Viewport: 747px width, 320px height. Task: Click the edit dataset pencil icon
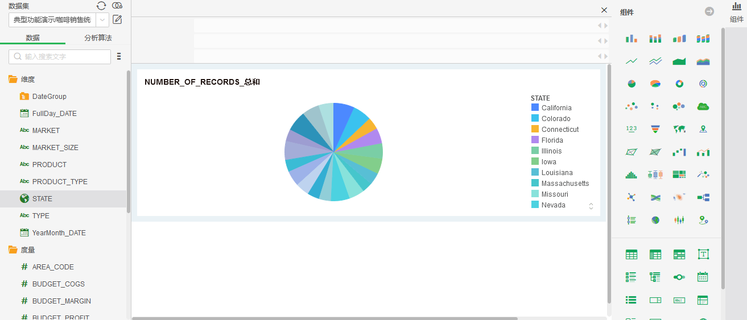[x=117, y=19]
